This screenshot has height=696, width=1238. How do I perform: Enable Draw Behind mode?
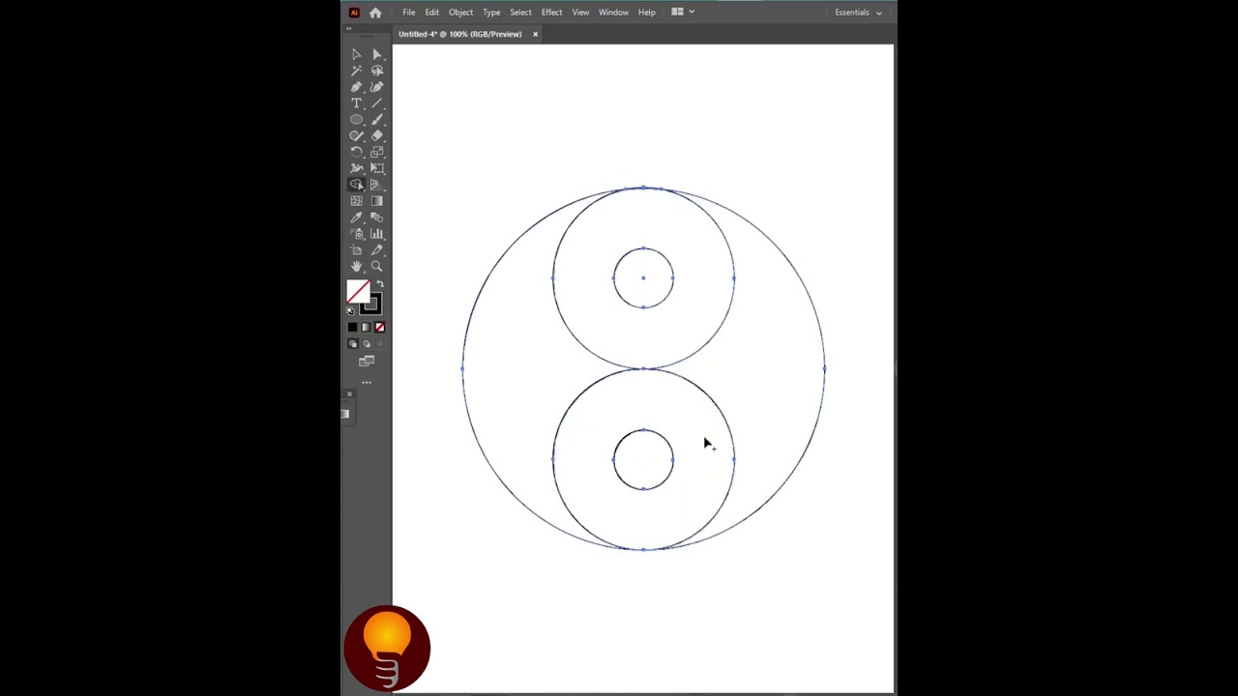pyautogui.click(x=366, y=344)
